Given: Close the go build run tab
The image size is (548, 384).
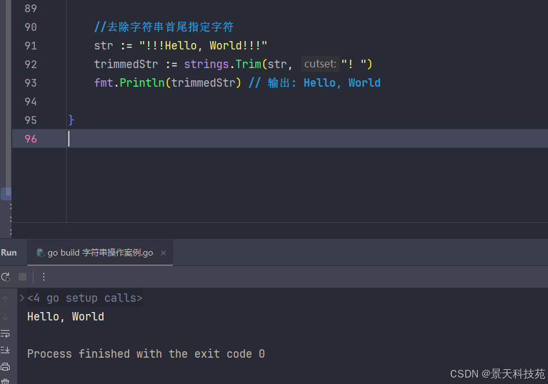Looking at the screenshot, I should (163, 253).
